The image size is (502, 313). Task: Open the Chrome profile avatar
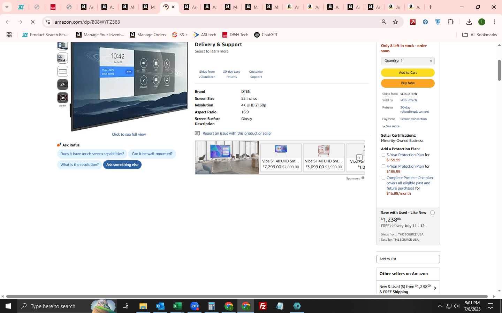482,22
